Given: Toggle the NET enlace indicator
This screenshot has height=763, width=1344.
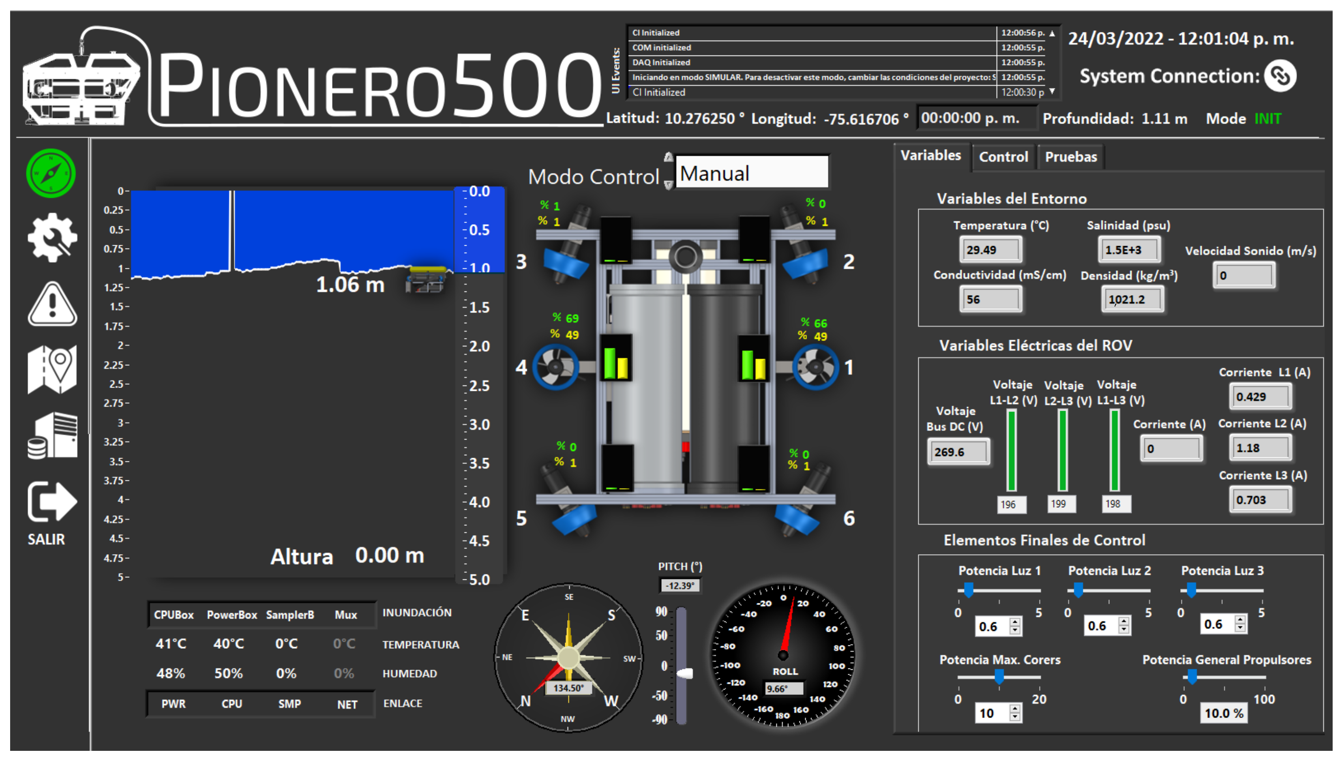Looking at the screenshot, I should click(347, 703).
